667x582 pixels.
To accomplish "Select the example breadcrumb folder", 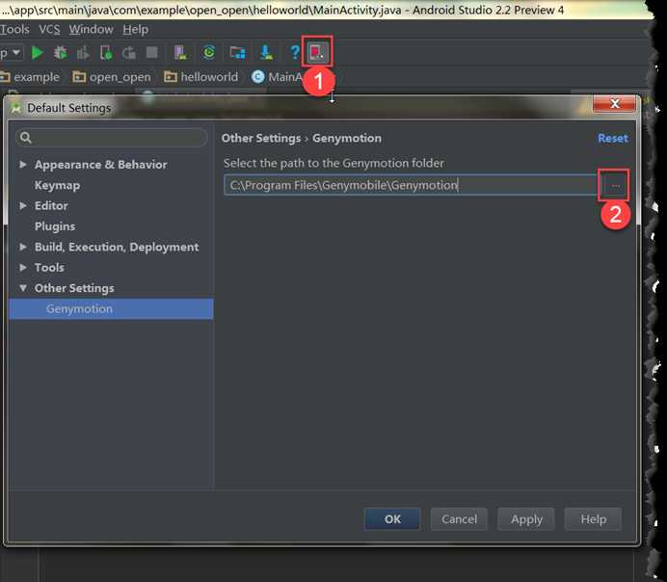I will [x=30, y=77].
